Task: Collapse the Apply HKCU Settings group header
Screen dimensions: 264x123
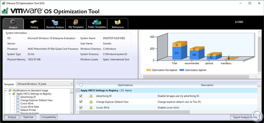Action: click(78, 90)
